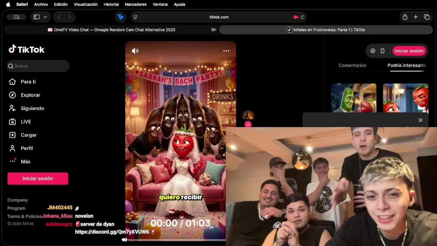Viewport: 437px width, 246px height.
Task: Switch to the OmeTV Video Chat tab
Action: pyautogui.click(x=111, y=30)
